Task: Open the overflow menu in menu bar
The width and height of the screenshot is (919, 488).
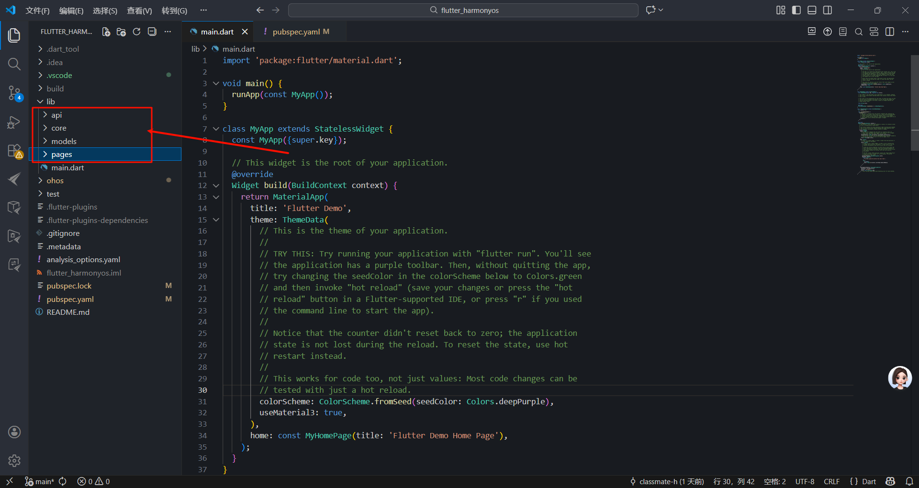Action: pyautogui.click(x=203, y=11)
